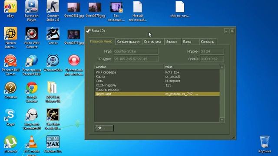Open Counter Strike 1.6 desktop icon
This screenshot has height=156, width=278.
click(53, 10)
